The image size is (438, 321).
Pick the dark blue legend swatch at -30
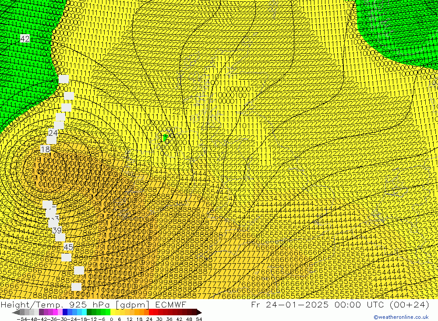point(65,312)
